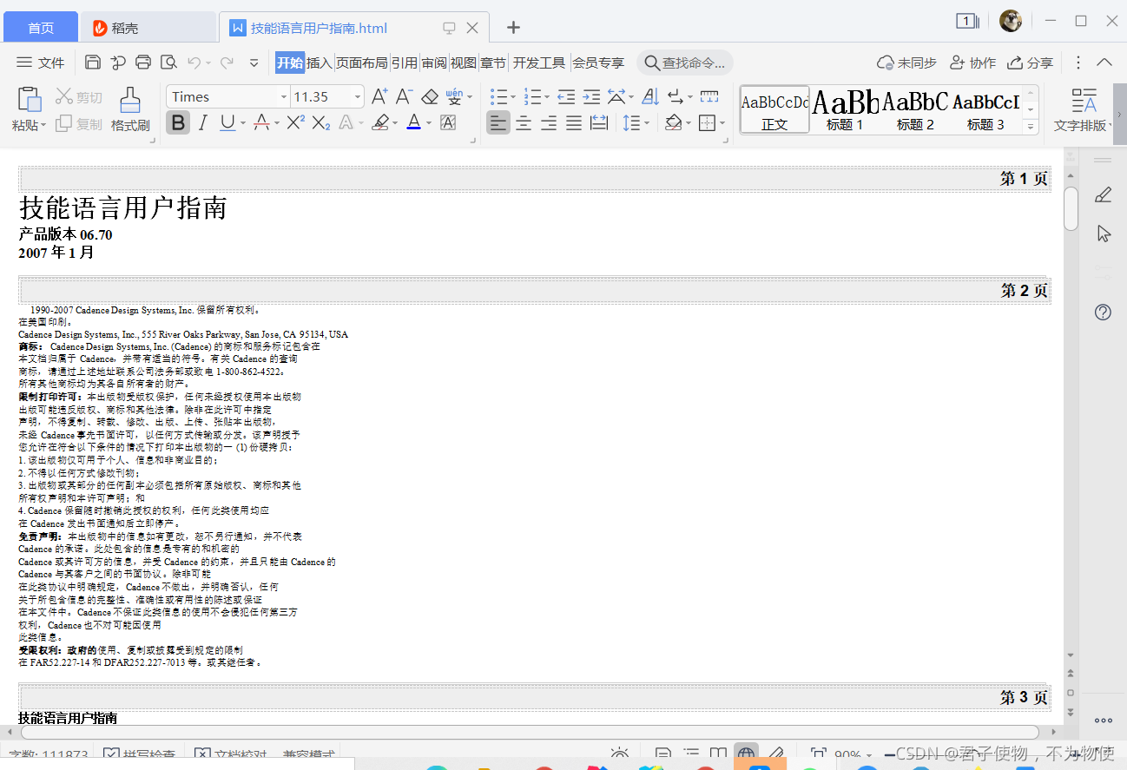Click the Character Shading icon
Viewport: 1127px width, 770px height.
pos(448,123)
